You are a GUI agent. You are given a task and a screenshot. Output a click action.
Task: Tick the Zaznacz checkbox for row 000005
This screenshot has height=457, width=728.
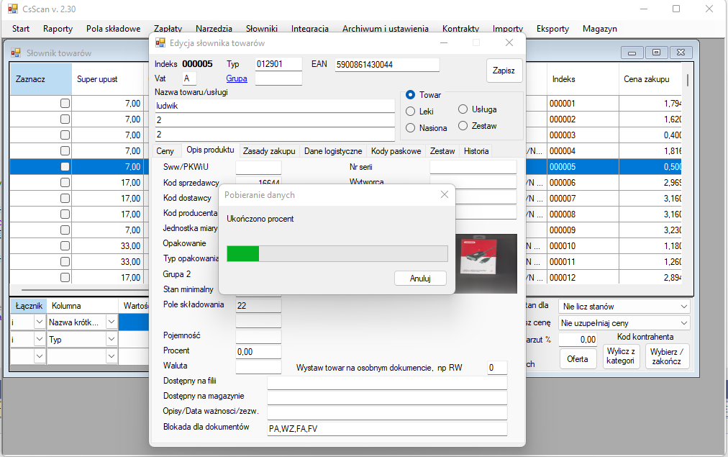click(65, 166)
